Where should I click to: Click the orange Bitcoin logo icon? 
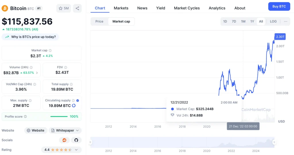point(5,8)
